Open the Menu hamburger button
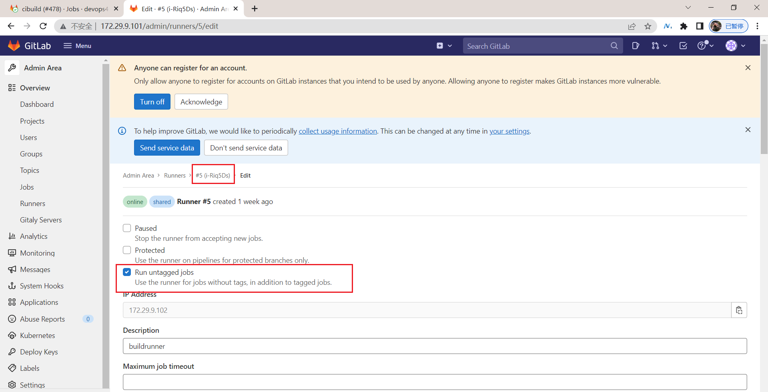The image size is (768, 392). click(77, 46)
